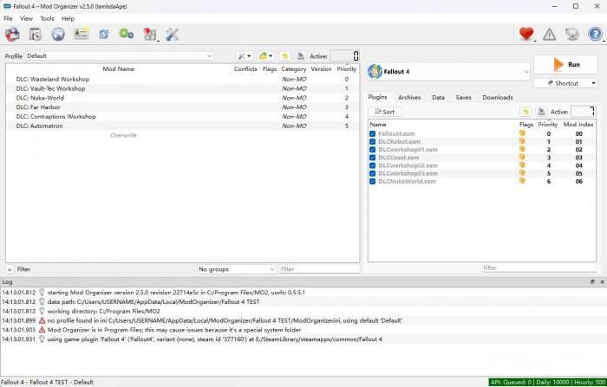The image size is (607, 387).
Task: Click mod list restore backup icon
Action: [x=285, y=56]
